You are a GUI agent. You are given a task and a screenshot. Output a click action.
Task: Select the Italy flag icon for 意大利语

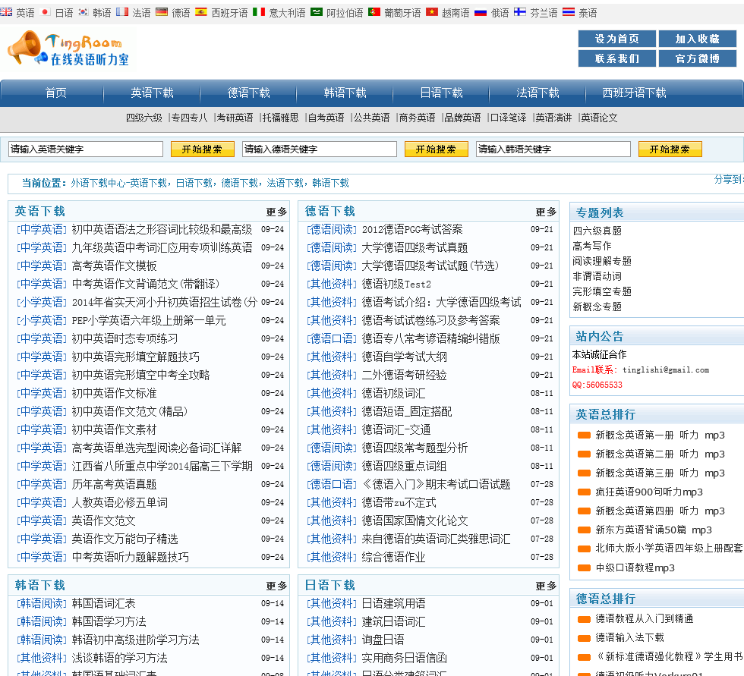(259, 12)
